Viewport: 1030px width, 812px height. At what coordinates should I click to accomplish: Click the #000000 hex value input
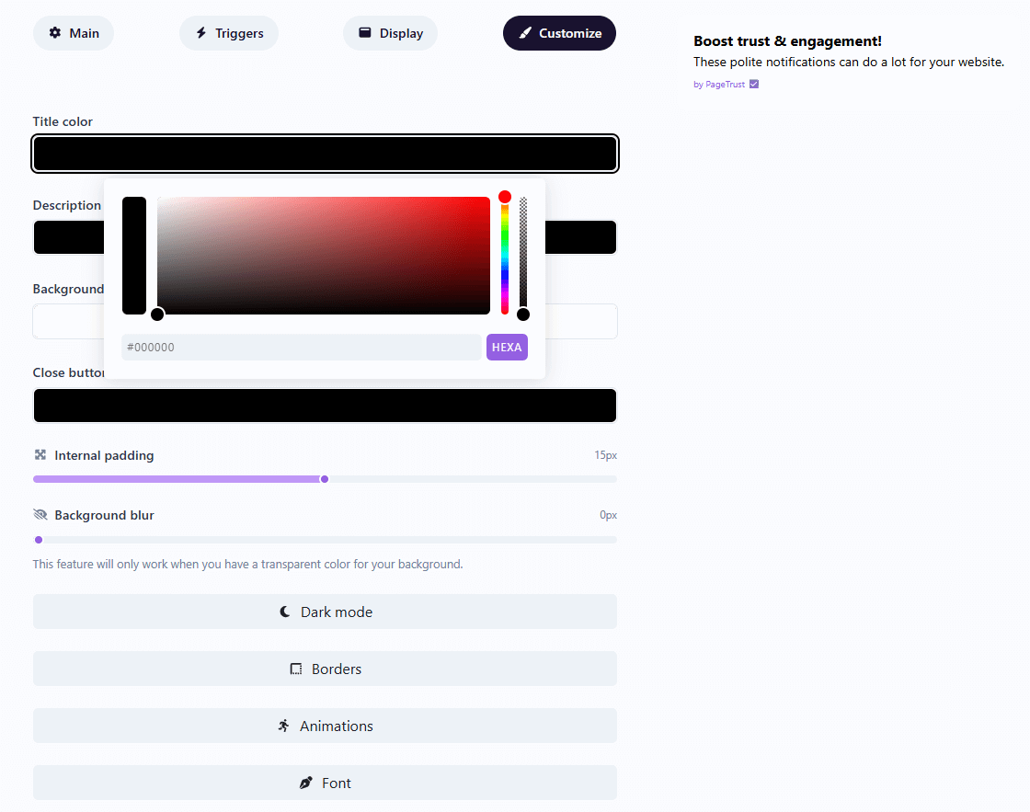[x=301, y=348]
